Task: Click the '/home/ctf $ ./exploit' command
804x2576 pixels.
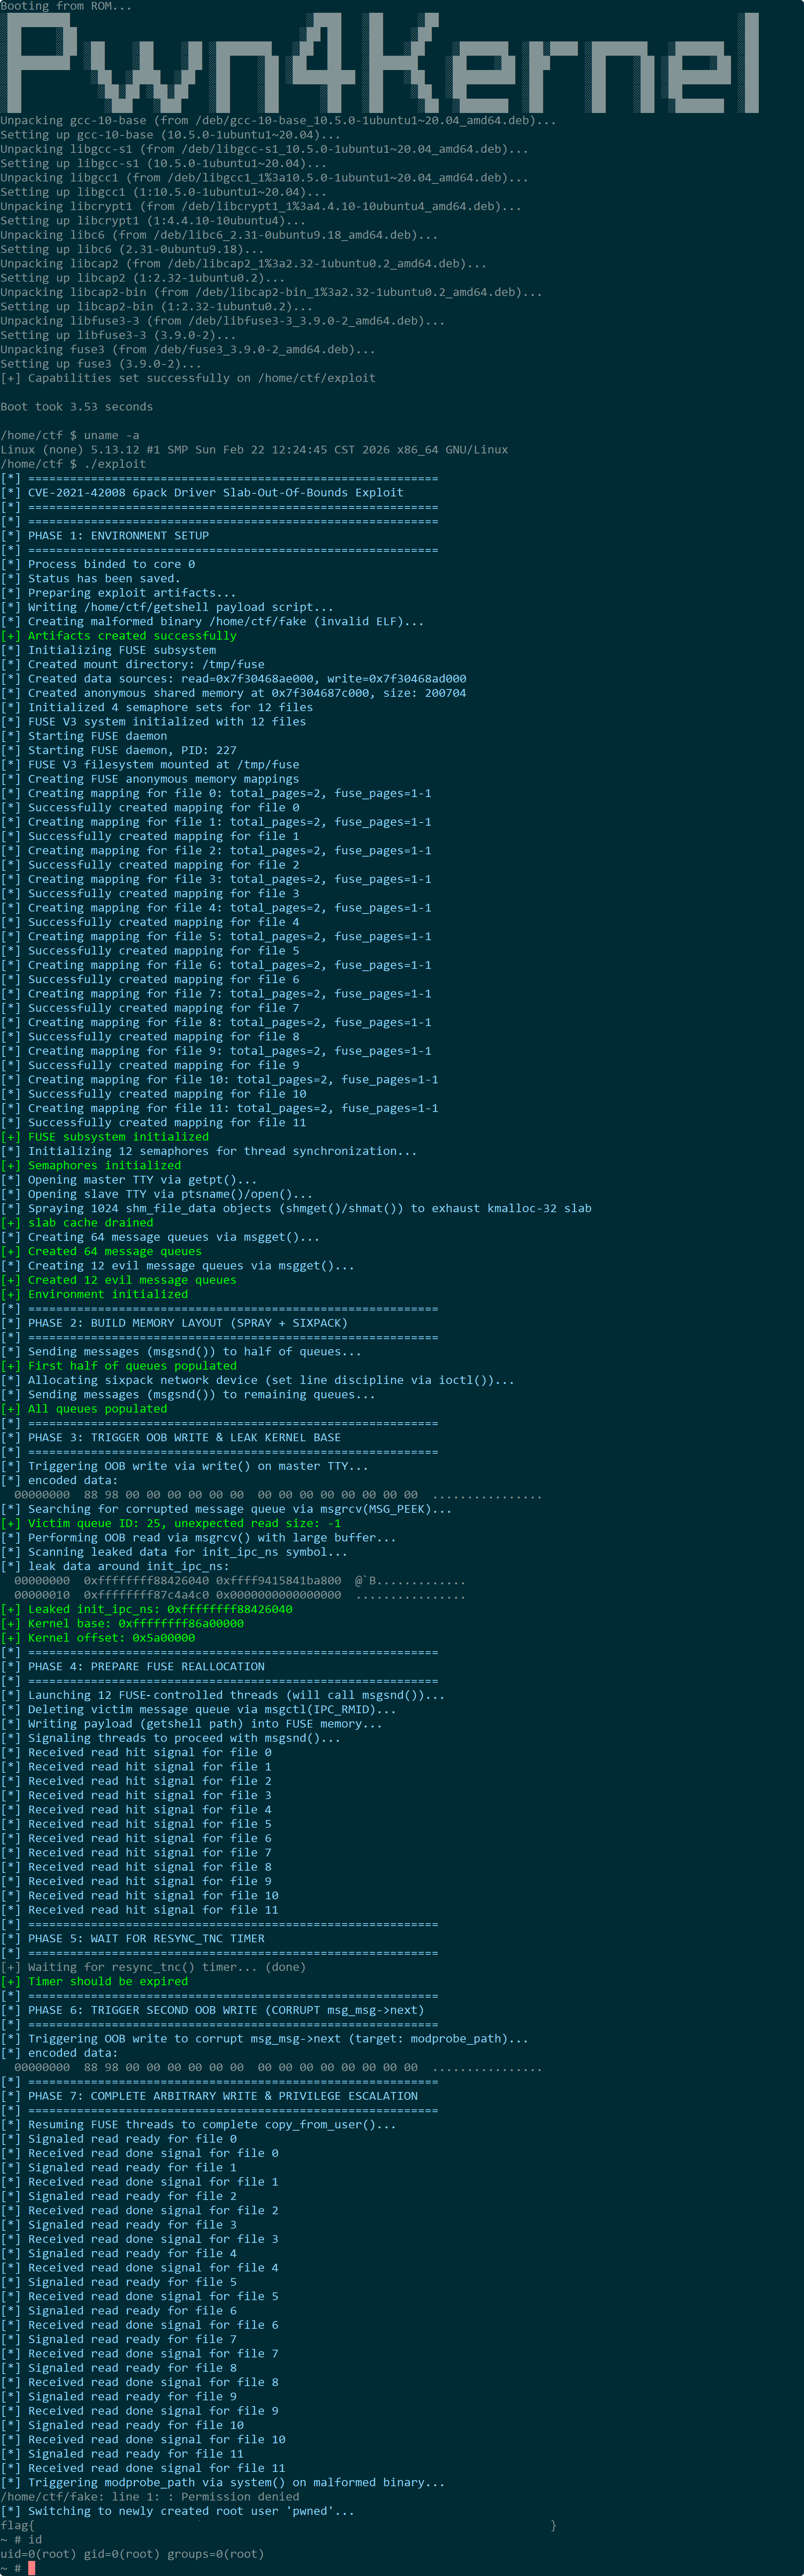Action: (73, 464)
